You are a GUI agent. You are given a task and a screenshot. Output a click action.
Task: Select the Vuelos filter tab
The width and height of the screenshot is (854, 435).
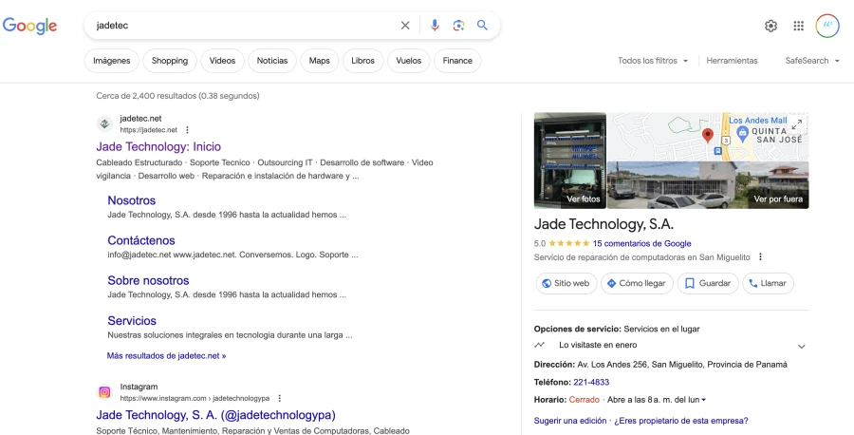pos(408,61)
